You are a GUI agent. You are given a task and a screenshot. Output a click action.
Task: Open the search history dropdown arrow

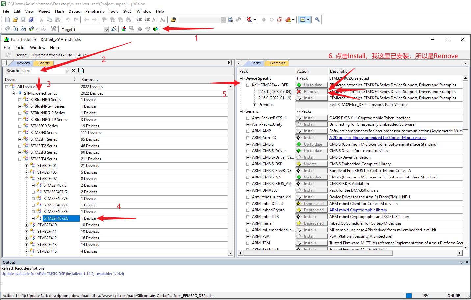click(x=67, y=71)
